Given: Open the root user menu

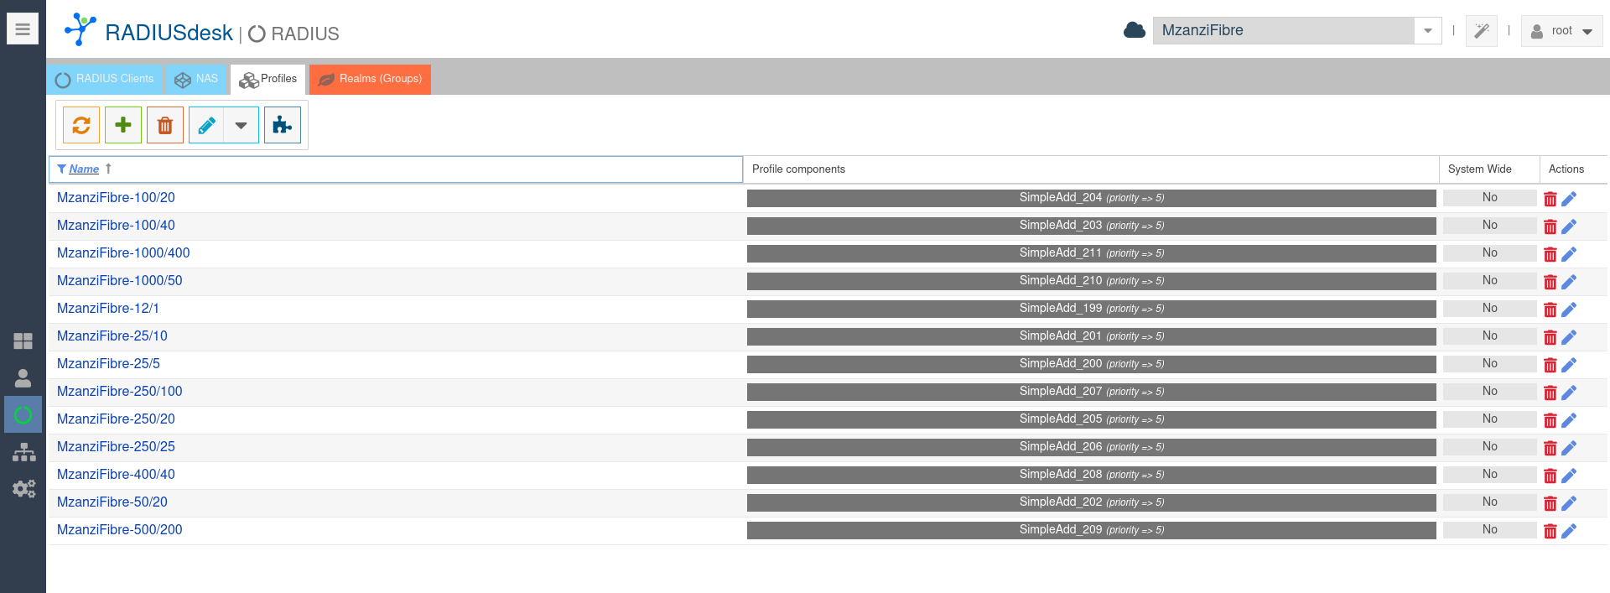Looking at the screenshot, I should pyautogui.click(x=1561, y=31).
